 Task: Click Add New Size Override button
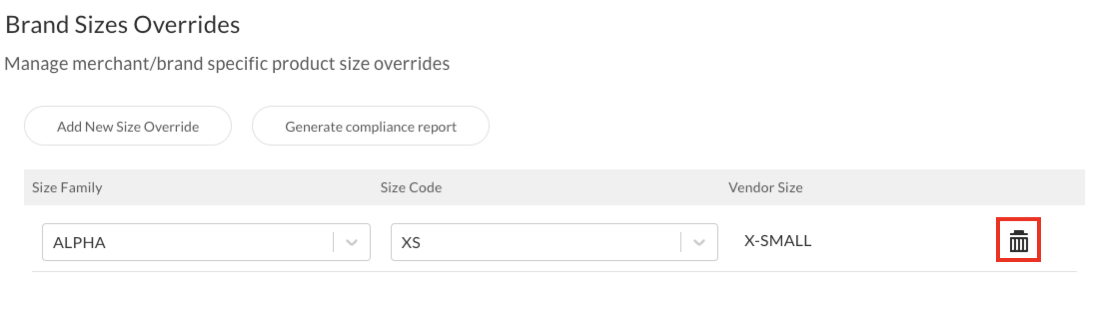[128, 126]
